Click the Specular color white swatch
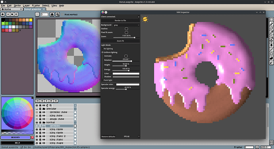The height and width of the screenshot is (149, 274). (x=128, y=85)
